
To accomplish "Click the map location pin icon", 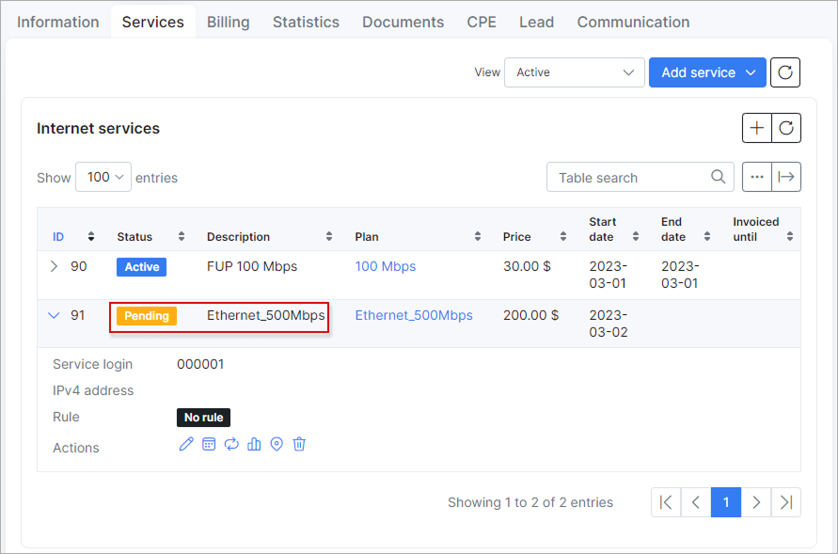I will pyautogui.click(x=277, y=444).
